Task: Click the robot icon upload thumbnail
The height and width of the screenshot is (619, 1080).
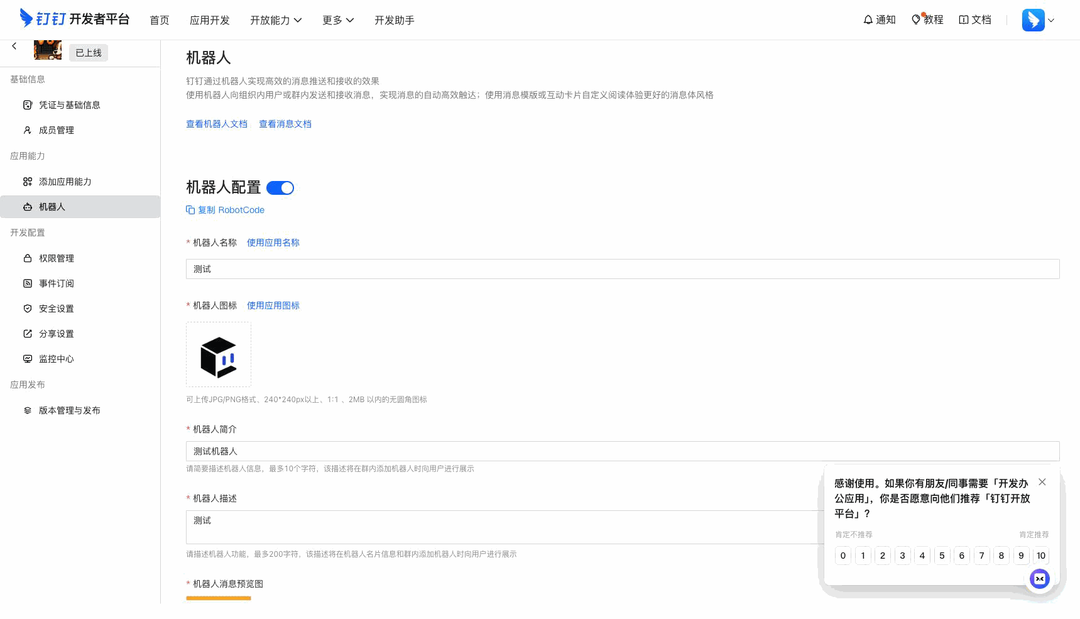Action: coord(219,354)
